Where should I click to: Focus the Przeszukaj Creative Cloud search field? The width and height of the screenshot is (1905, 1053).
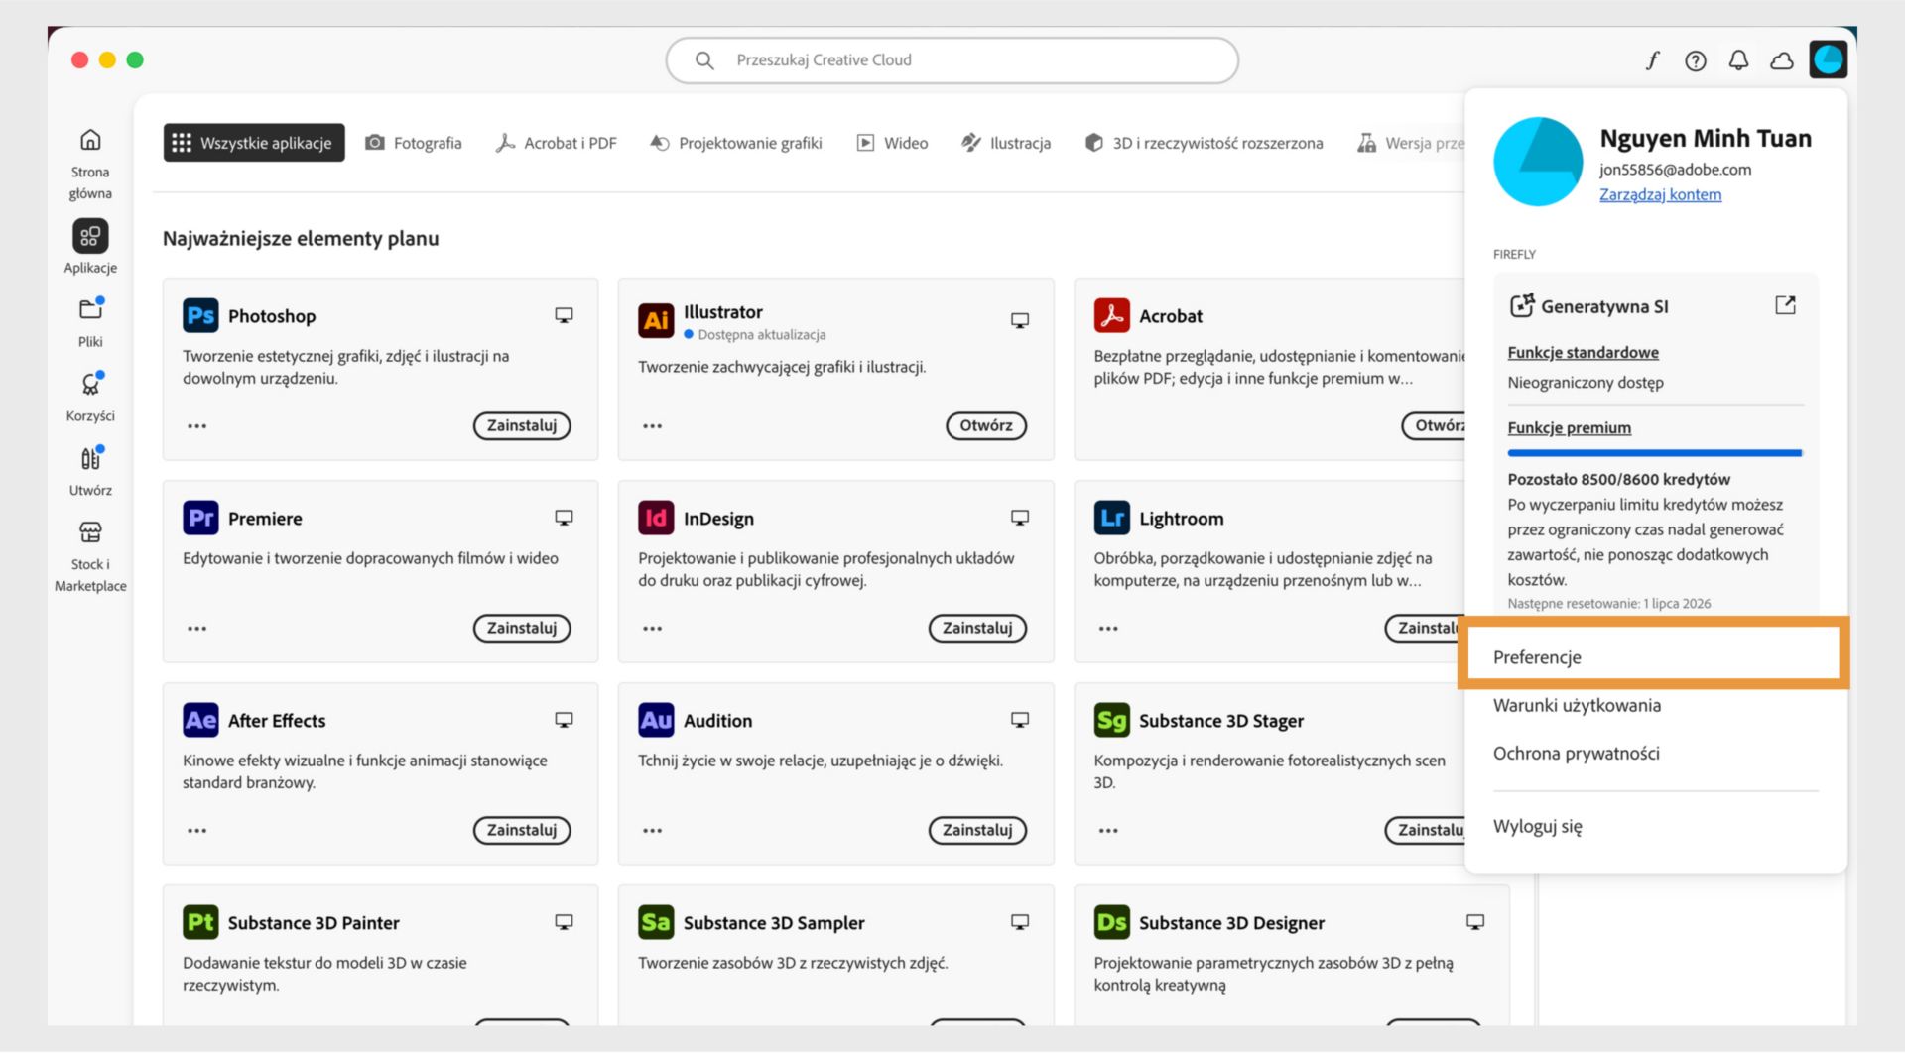[x=952, y=60]
